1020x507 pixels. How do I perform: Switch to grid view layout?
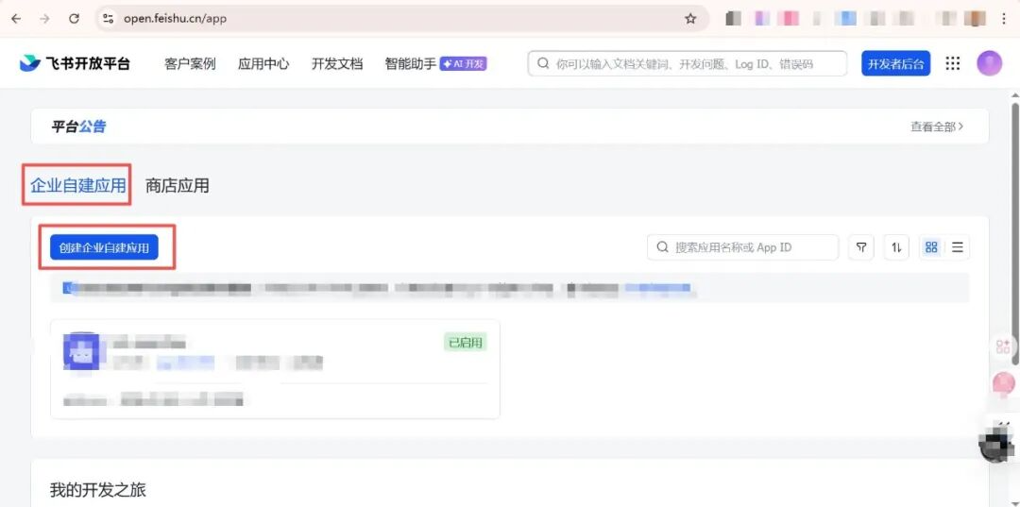[931, 247]
